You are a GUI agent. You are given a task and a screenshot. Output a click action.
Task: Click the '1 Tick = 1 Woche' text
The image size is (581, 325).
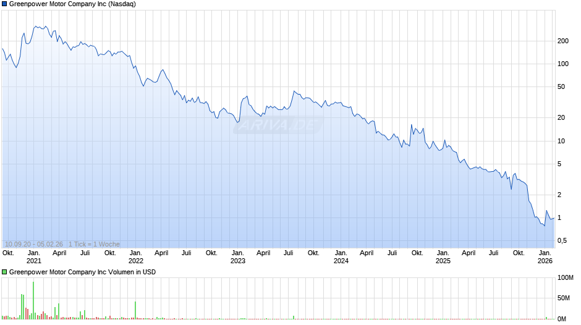[x=94, y=244]
